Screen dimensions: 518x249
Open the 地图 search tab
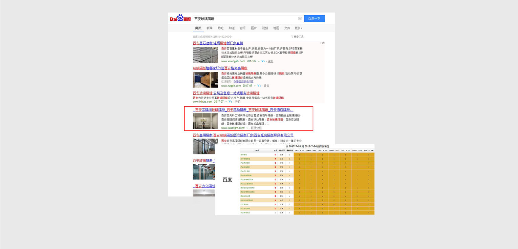(x=276, y=28)
